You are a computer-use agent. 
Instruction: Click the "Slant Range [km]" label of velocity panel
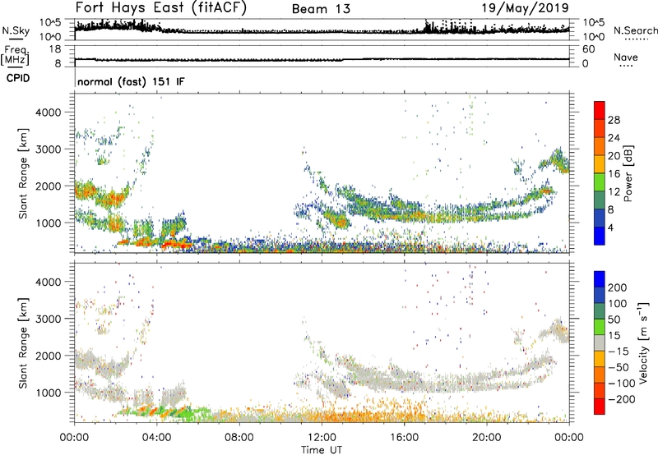23,343
